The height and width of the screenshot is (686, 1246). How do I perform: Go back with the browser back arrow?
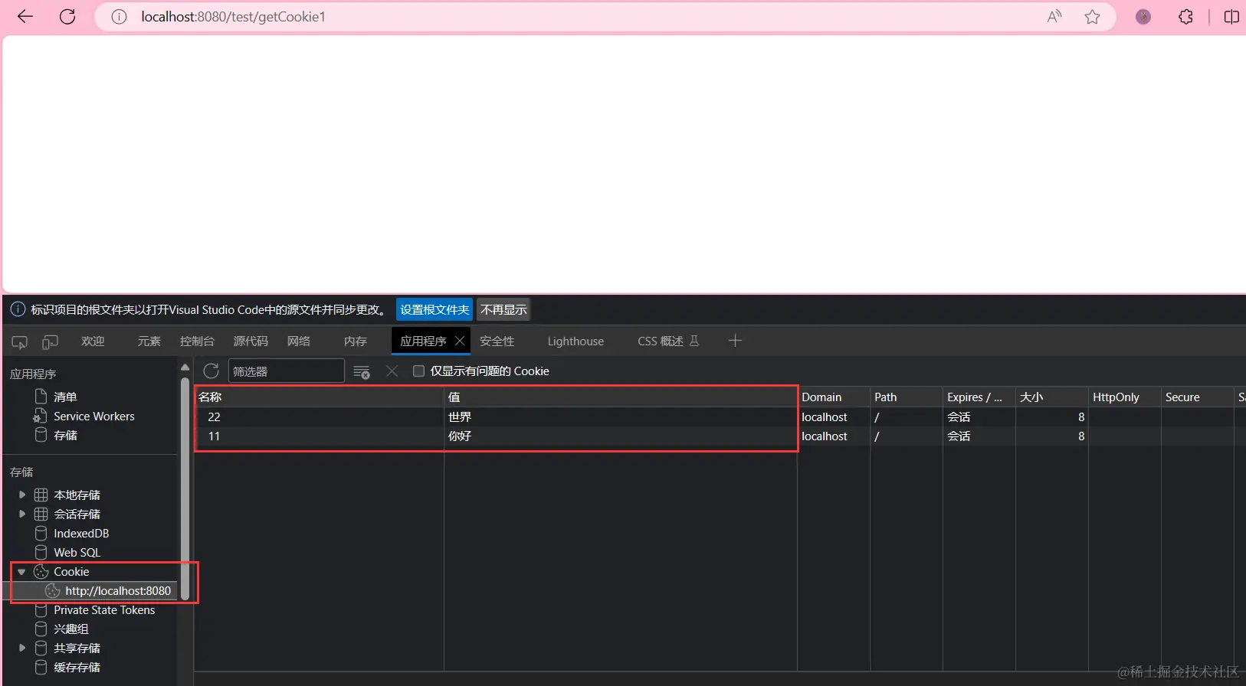click(25, 17)
